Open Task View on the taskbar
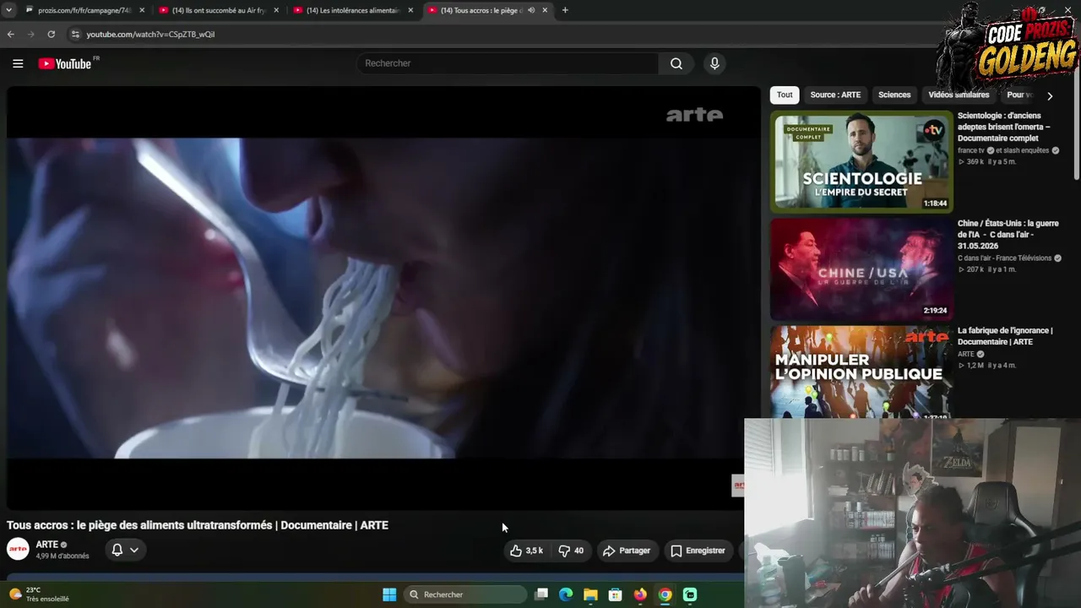 541,594
